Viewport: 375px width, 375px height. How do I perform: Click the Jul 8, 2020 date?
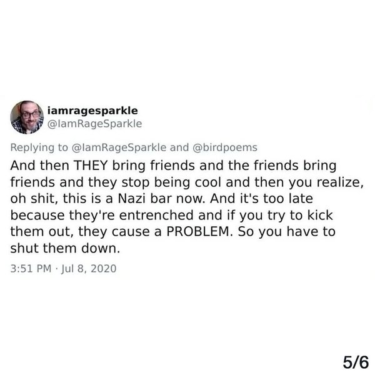click(x=89, y=269)
